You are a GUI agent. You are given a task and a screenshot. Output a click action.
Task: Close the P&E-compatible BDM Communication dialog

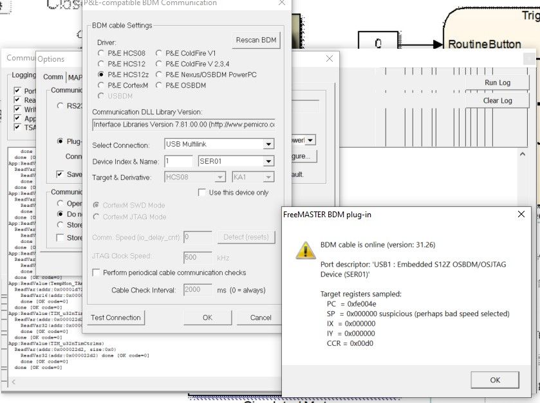point(282,3)
